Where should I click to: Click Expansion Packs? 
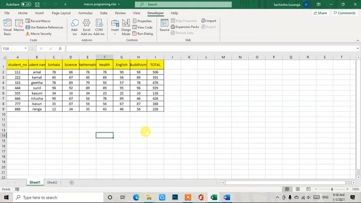point(185,27)
